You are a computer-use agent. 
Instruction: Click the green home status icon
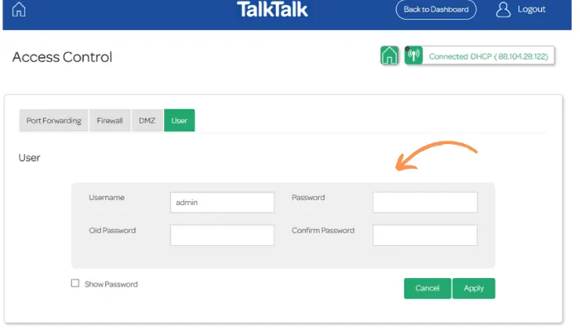[389, 55]
